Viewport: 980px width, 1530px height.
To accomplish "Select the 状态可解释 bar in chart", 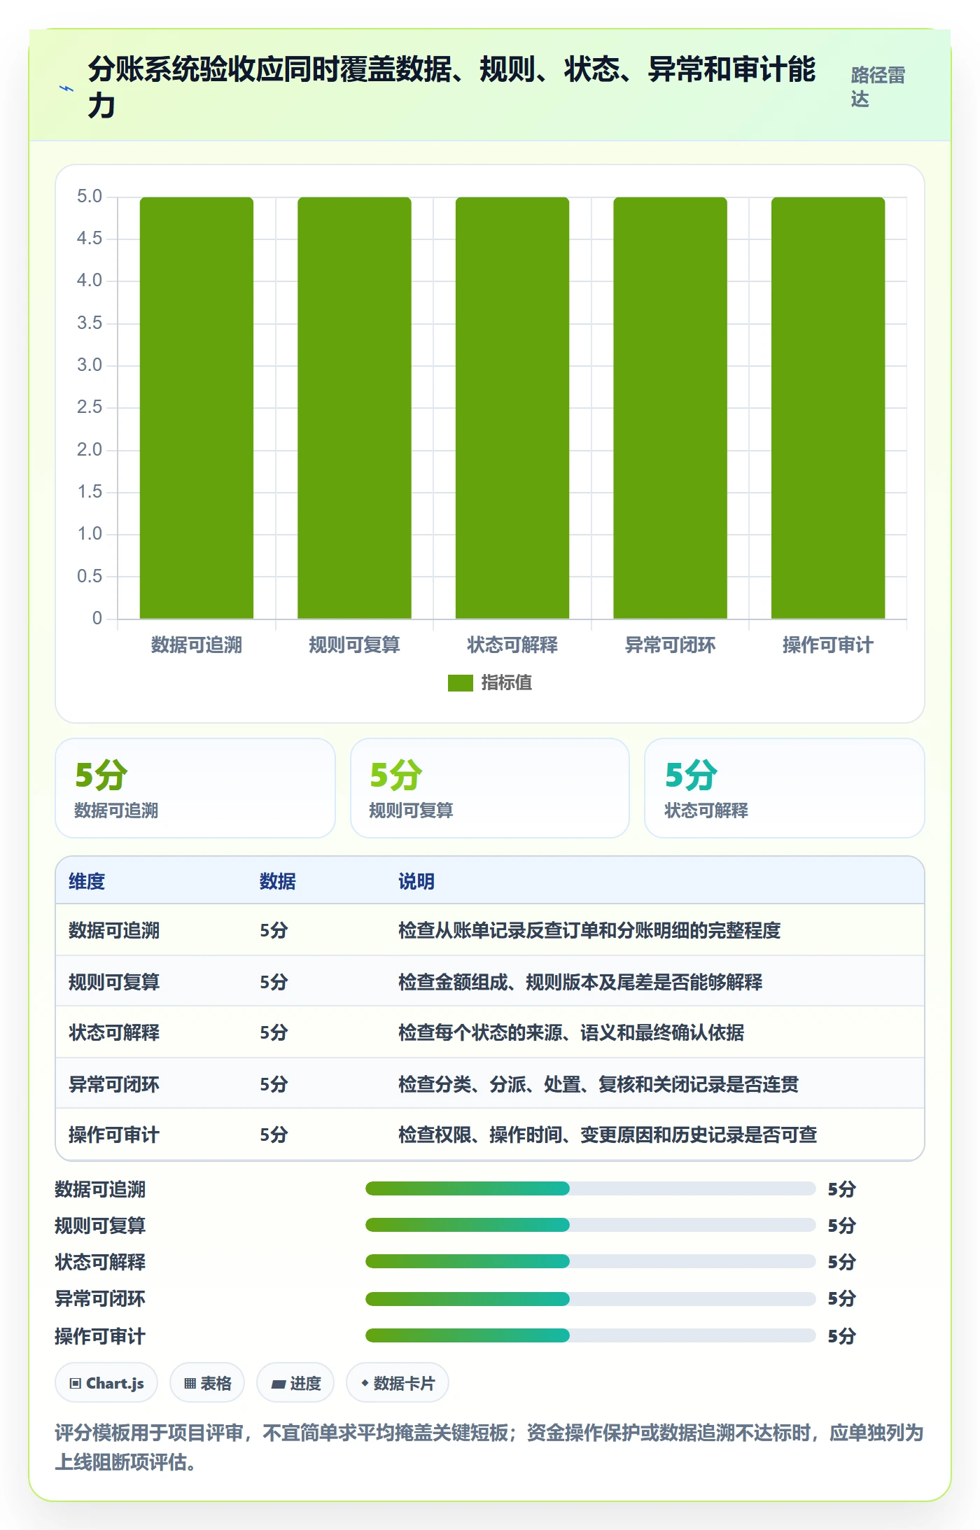I will pos(512,407).
